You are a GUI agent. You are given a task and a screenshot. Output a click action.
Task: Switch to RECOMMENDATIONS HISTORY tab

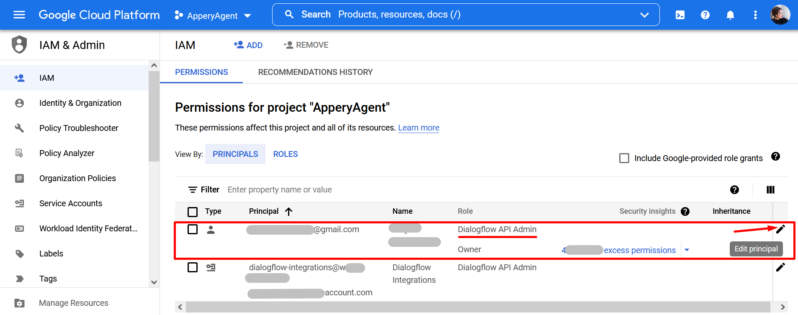[315, 72]
